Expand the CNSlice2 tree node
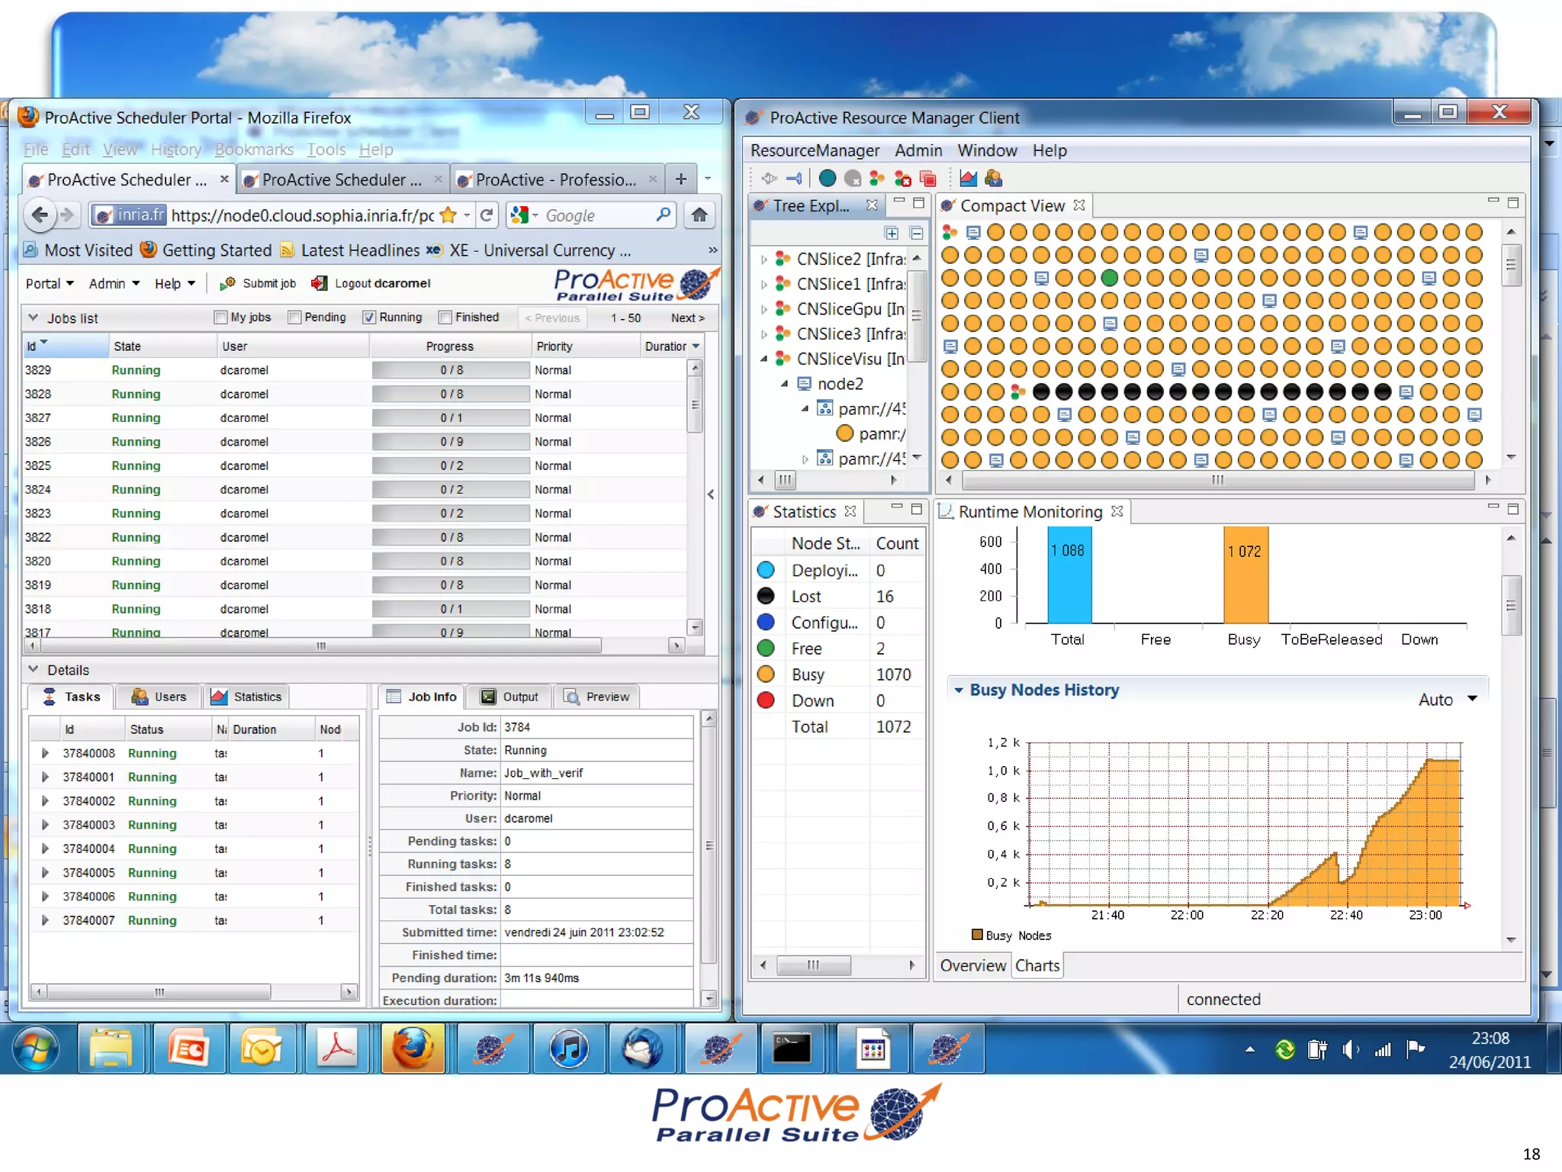Viewport: 1562px width, 1172px height. tap(763, 259)
